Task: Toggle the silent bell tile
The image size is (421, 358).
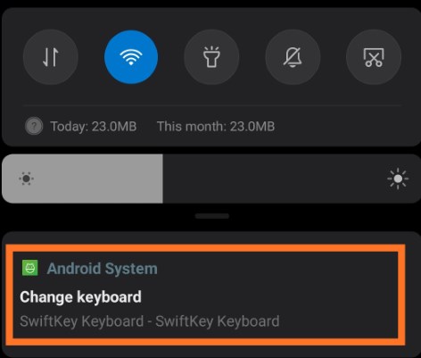Action: 293,57
